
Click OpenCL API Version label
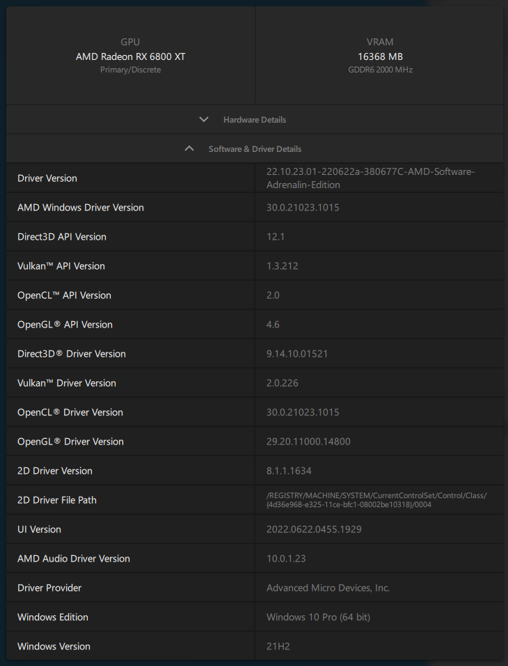point(64,295)
